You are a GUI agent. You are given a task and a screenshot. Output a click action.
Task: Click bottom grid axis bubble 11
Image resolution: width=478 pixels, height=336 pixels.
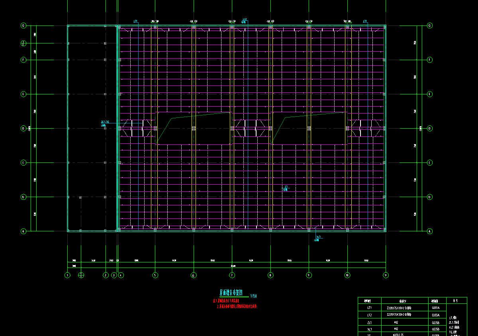coord(386,275)
